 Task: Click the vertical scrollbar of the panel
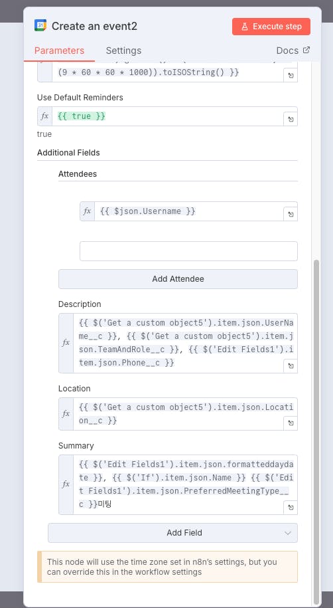[316, 433]
